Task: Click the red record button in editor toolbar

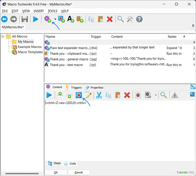Action: pyautogui.click(x=79, y=95)
